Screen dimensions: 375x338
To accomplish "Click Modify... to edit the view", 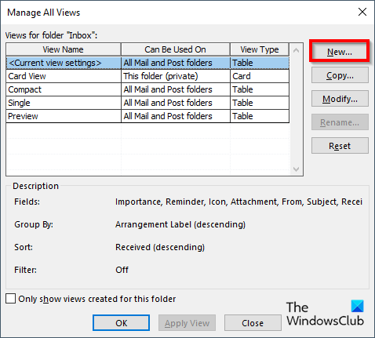I will pos(340,99).
